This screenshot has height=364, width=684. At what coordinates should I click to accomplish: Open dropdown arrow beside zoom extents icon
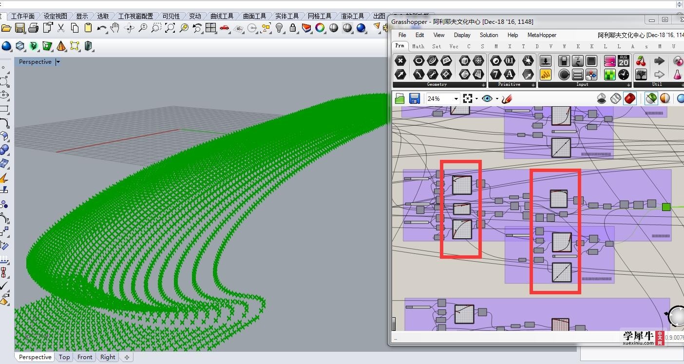[x=476, y=99]
